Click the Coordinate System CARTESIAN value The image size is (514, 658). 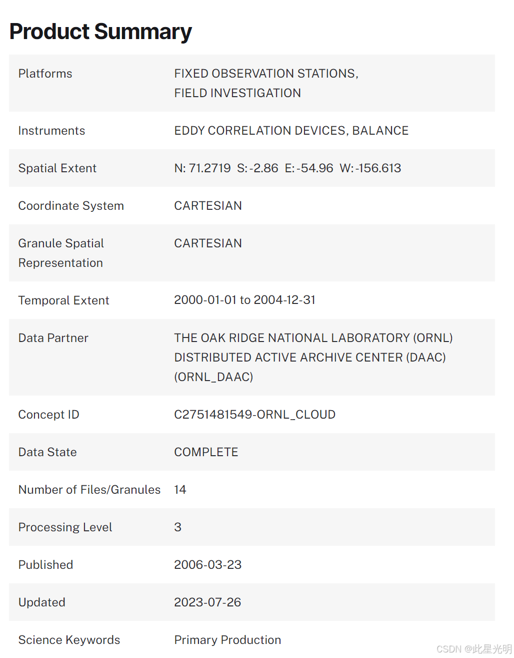[208, 206]
